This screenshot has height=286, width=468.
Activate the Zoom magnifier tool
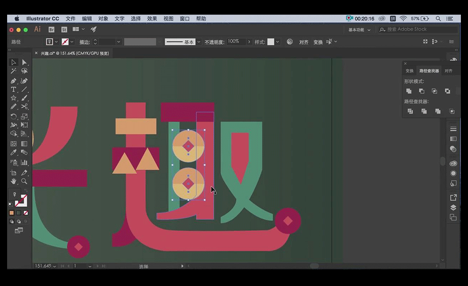click(x=24, y=181)
